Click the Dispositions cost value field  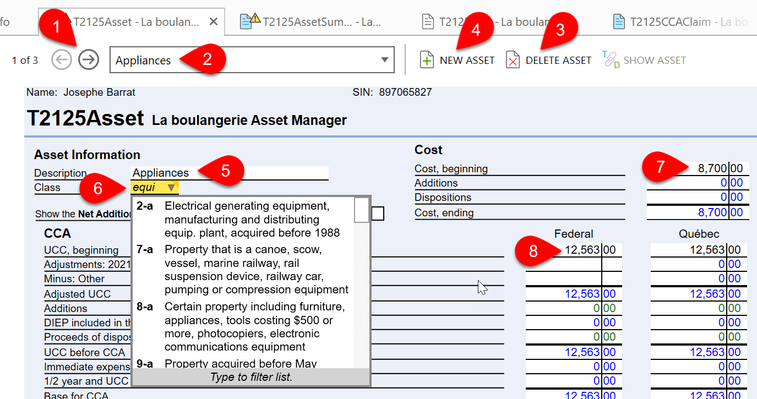698,198
